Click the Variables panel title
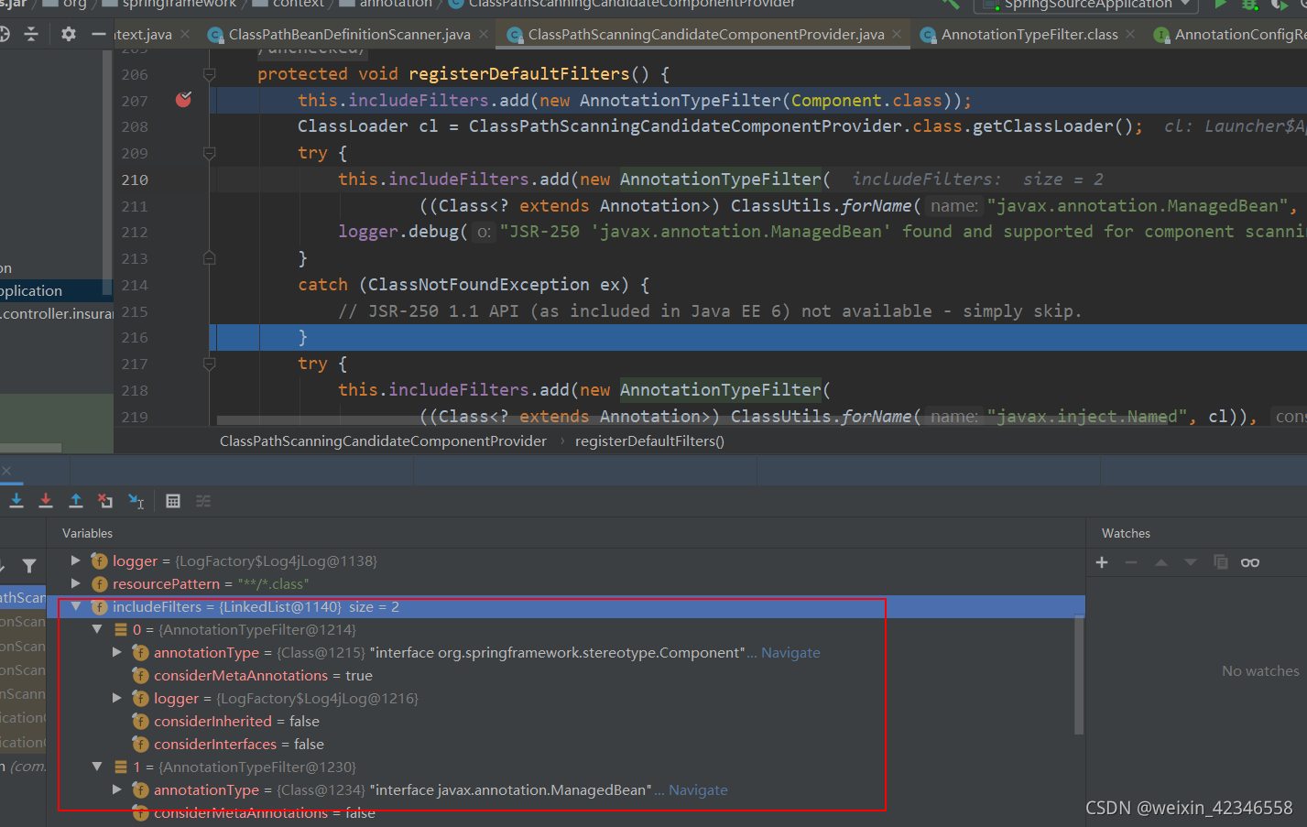The height and width of the screenshot is (827, 1307). point(87,533)
